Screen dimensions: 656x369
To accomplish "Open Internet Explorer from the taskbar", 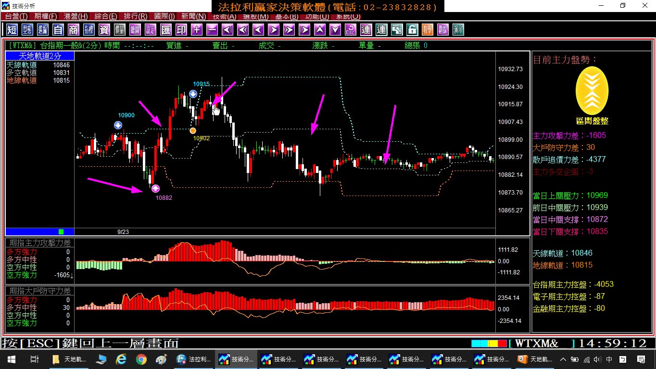I will pyautogui.click(x=121, y=359).
